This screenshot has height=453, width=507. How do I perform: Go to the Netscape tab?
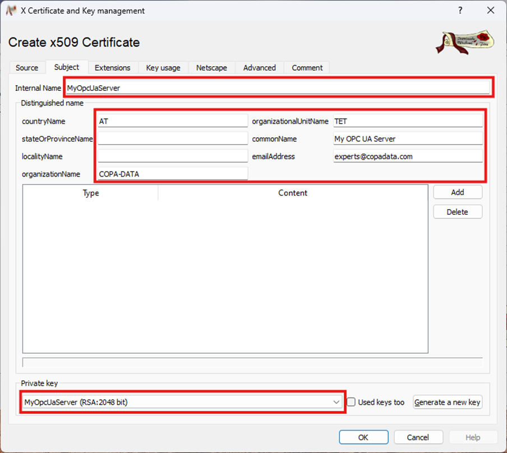[211, 68]
